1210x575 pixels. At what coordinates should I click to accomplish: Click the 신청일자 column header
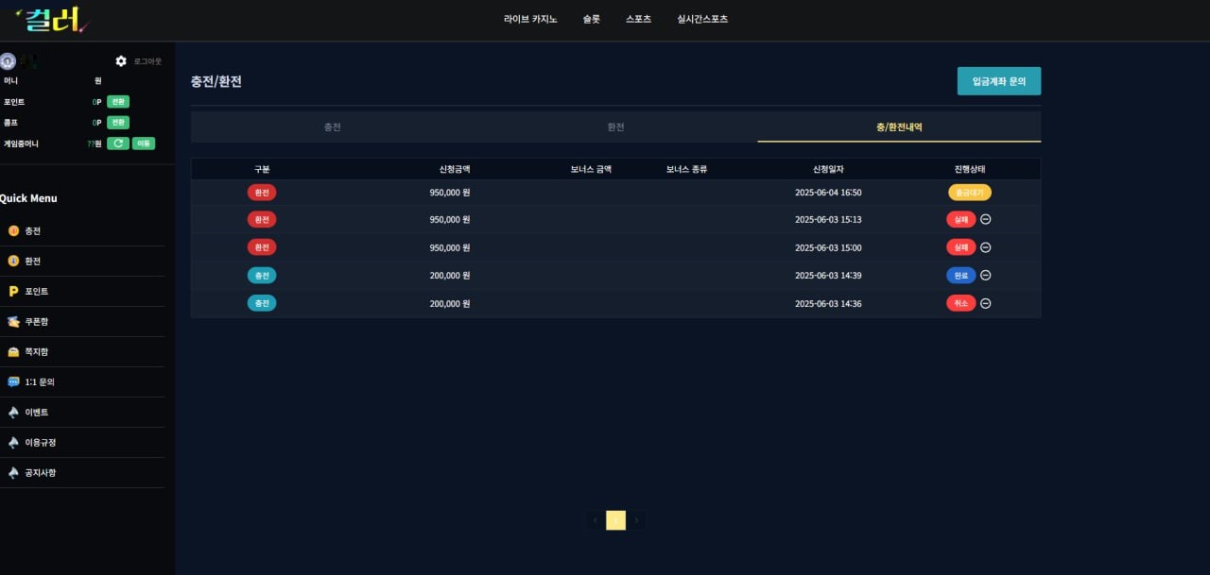pos(828,169)
